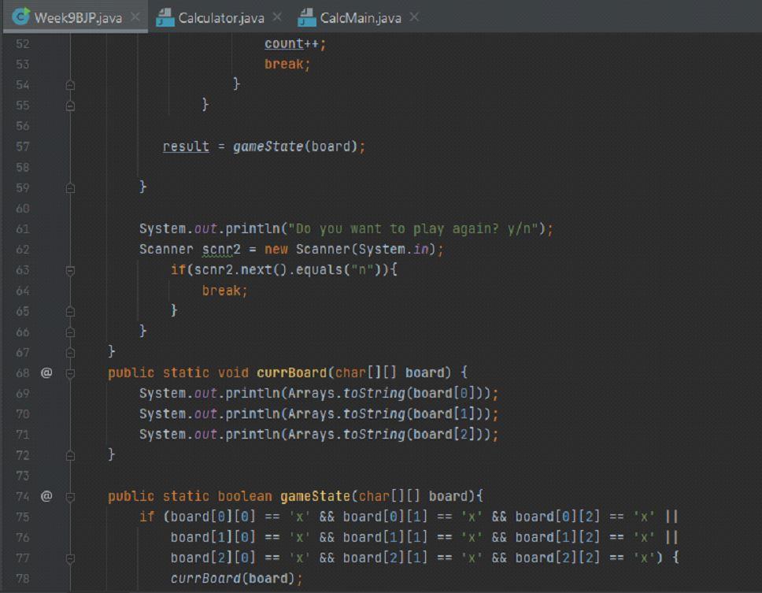The height and width of the screenshot is (593, 762).
Task: Click the Week9BJP.java class file icon
Action: (x=21, y=17)
